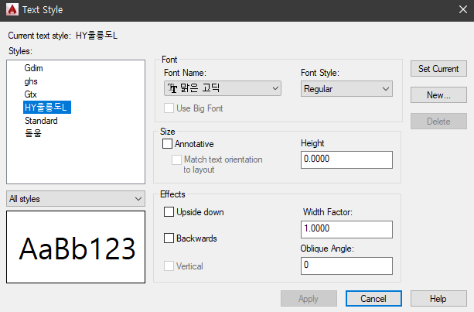The width and height of the screenshot is (474, 312).
Task: Click the Cancel button
Action: tap(373, 299)
